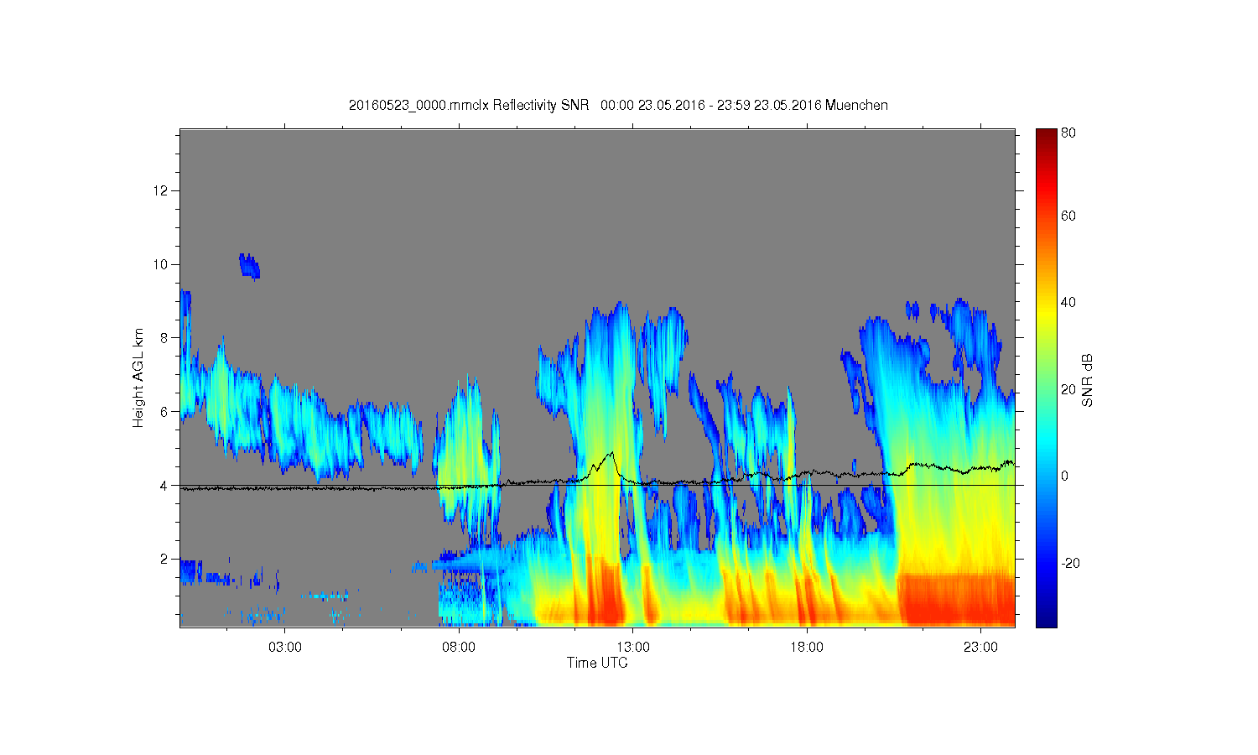The image size is (1258, 755).
Task: Click the colorbar value -20
Action: click(x=1070, y=563)
